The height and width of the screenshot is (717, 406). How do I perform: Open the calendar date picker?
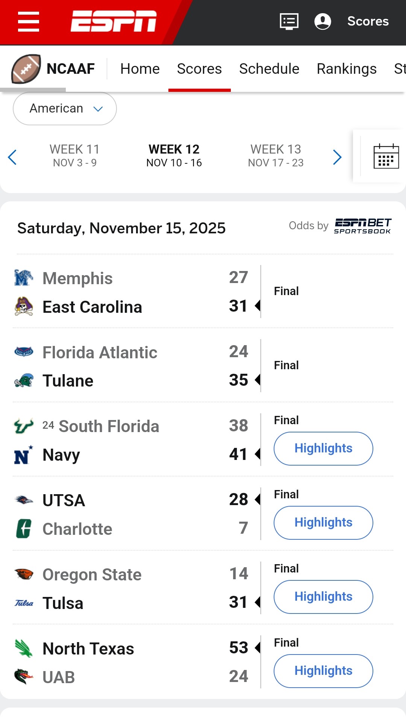(x=386, y=157)
